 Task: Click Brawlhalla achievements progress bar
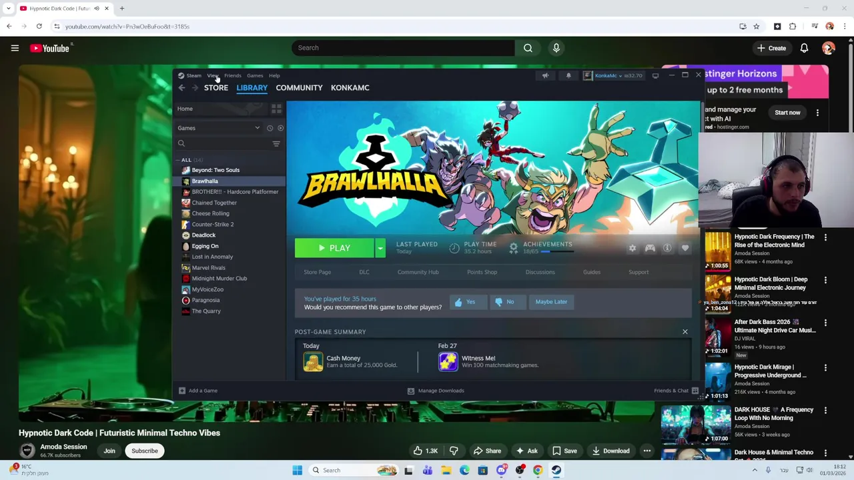(557, 252)
